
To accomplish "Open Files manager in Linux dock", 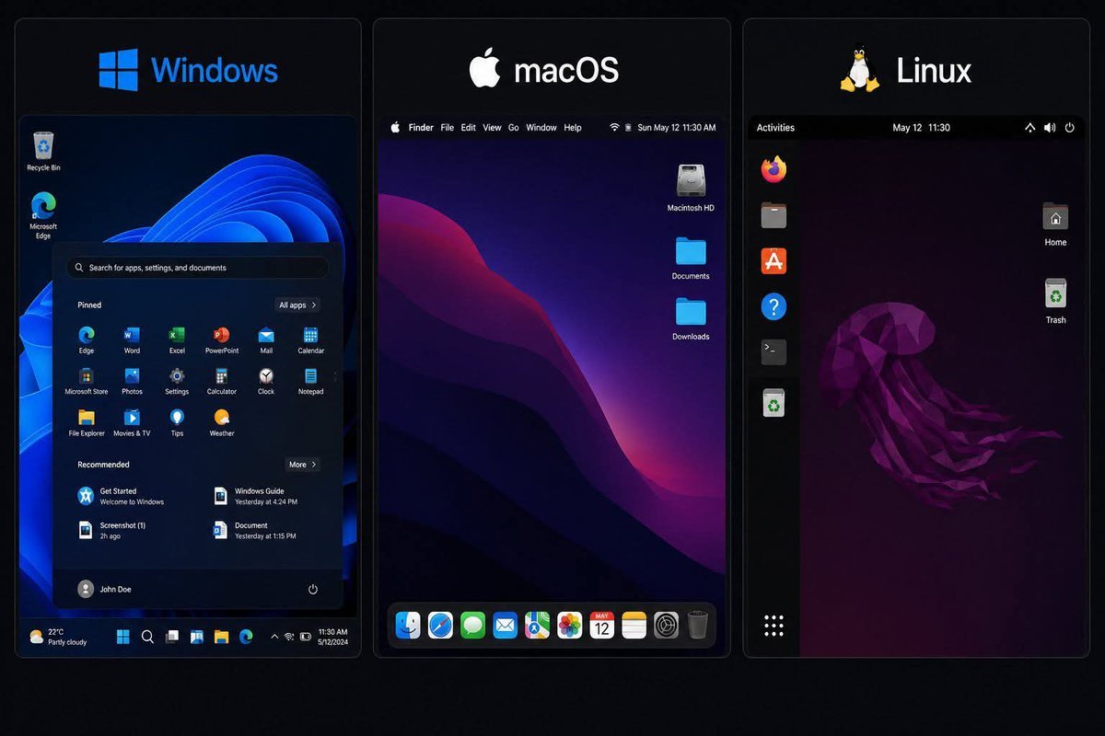I will 773,215.
